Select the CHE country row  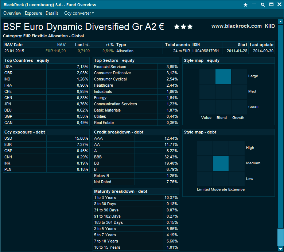coord(46,91)
